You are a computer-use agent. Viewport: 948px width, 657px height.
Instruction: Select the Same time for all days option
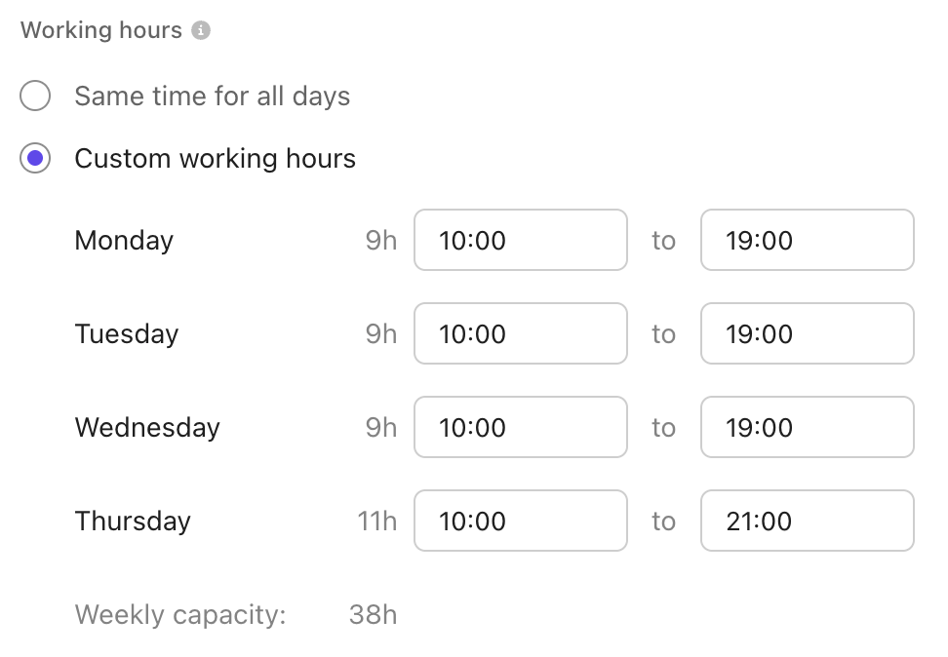tap(35, 97)
